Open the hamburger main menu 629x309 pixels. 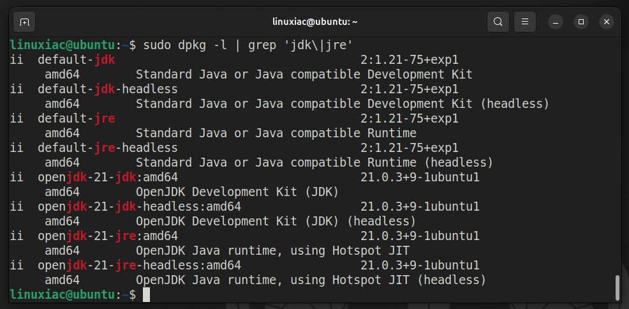click(525, 22)
